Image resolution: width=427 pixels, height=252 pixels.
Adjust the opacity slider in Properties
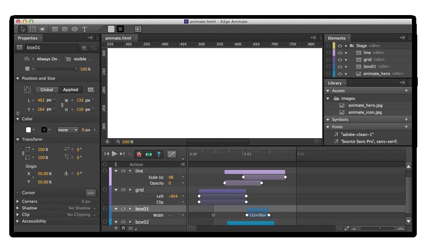(x=57, y=69)
